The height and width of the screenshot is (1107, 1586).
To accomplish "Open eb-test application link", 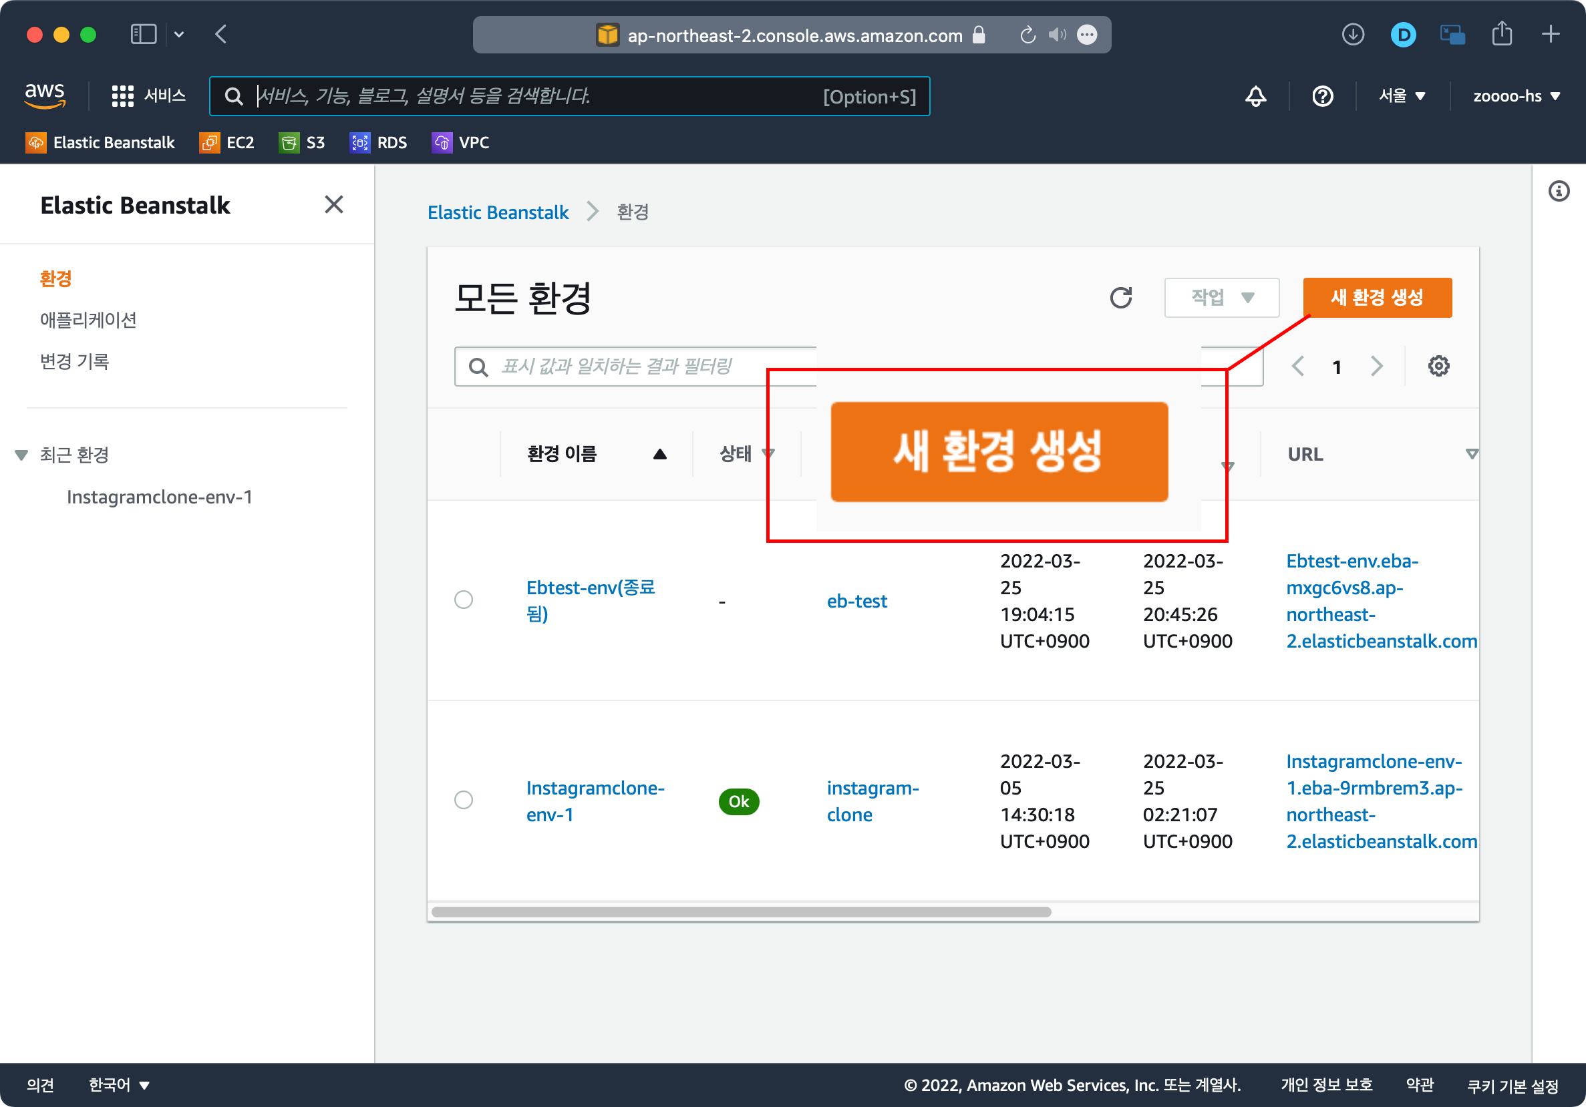I will point(856,600).
